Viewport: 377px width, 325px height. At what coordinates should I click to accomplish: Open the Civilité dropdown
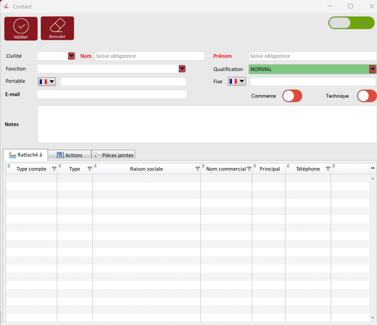point(71,56)
